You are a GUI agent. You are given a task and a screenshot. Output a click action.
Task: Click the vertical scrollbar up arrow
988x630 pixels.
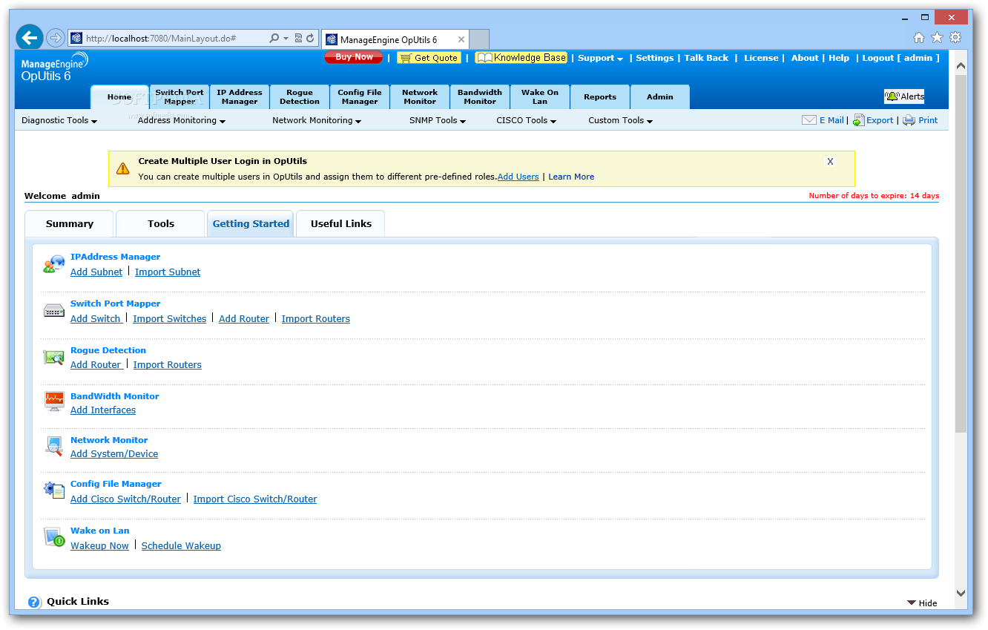tap(961, 67)
